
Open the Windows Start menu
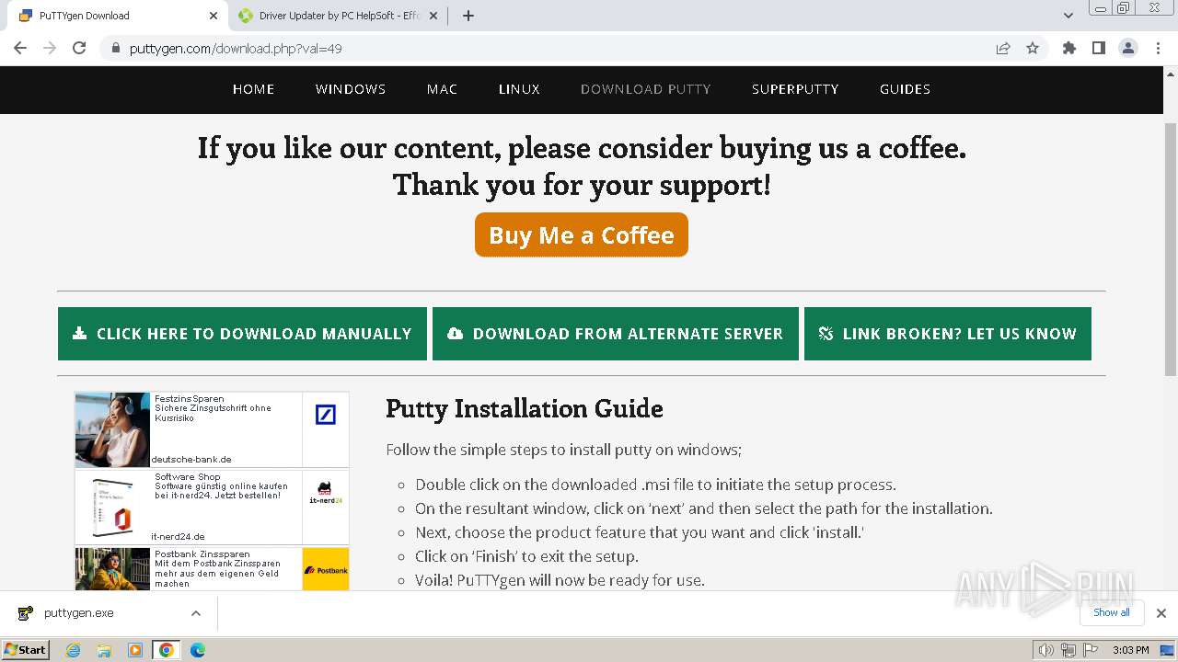25,650
